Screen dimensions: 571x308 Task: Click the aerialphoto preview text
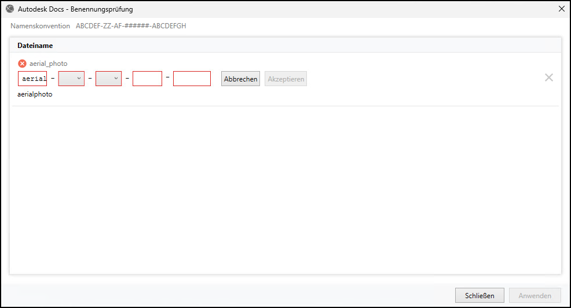pyautogui.click(x=35, y=94)
